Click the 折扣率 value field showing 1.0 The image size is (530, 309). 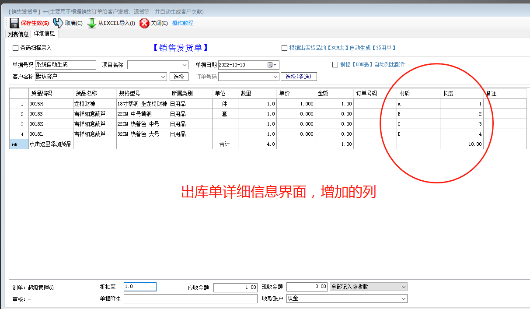(x=139, y=287)
